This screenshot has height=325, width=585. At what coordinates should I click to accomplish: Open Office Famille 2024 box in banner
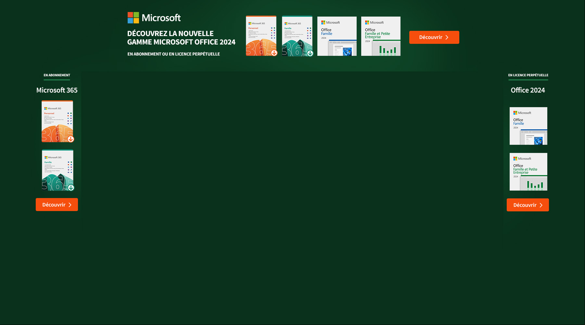pyautogui.click(x=337, y=36)
